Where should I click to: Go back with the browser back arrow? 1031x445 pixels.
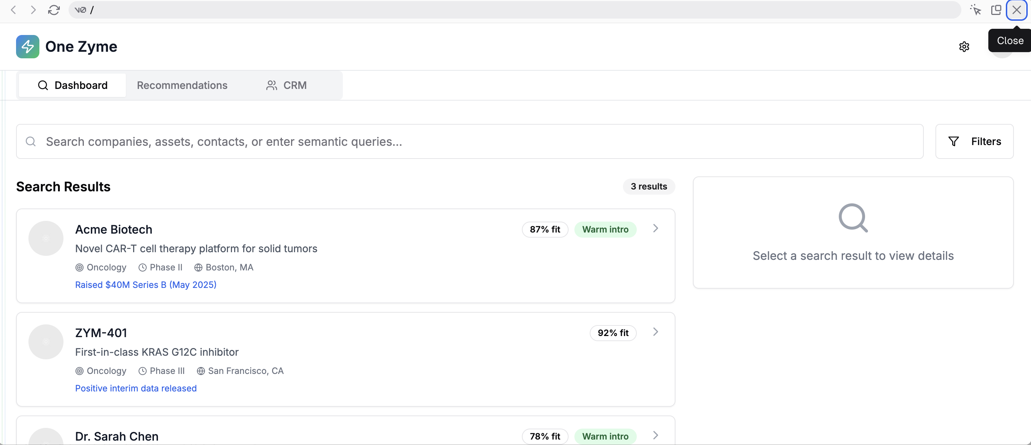pos(13,10)
